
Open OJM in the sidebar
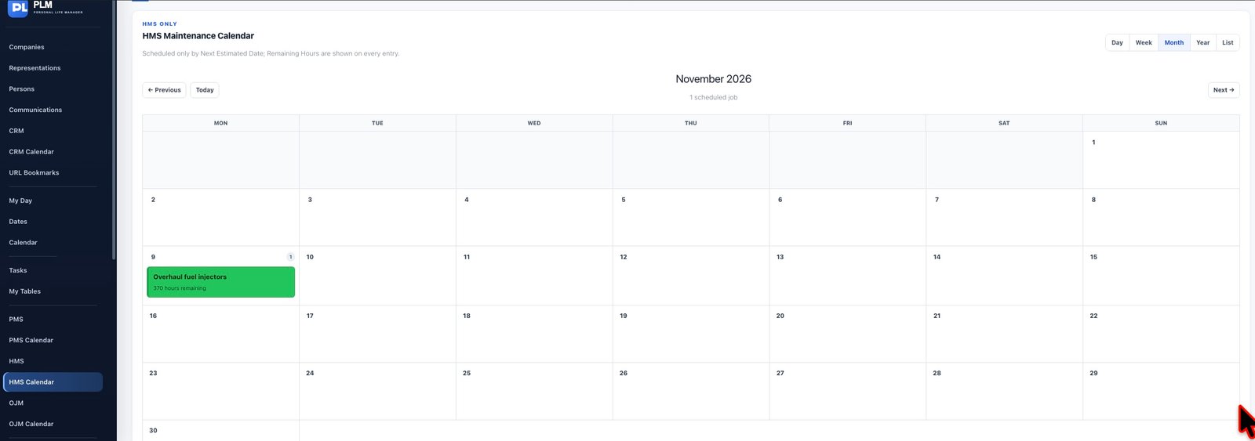(x=16, y=403)
